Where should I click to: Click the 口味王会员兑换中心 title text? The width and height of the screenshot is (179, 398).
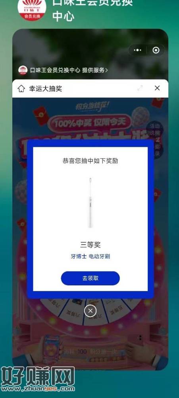coord(92,10)
